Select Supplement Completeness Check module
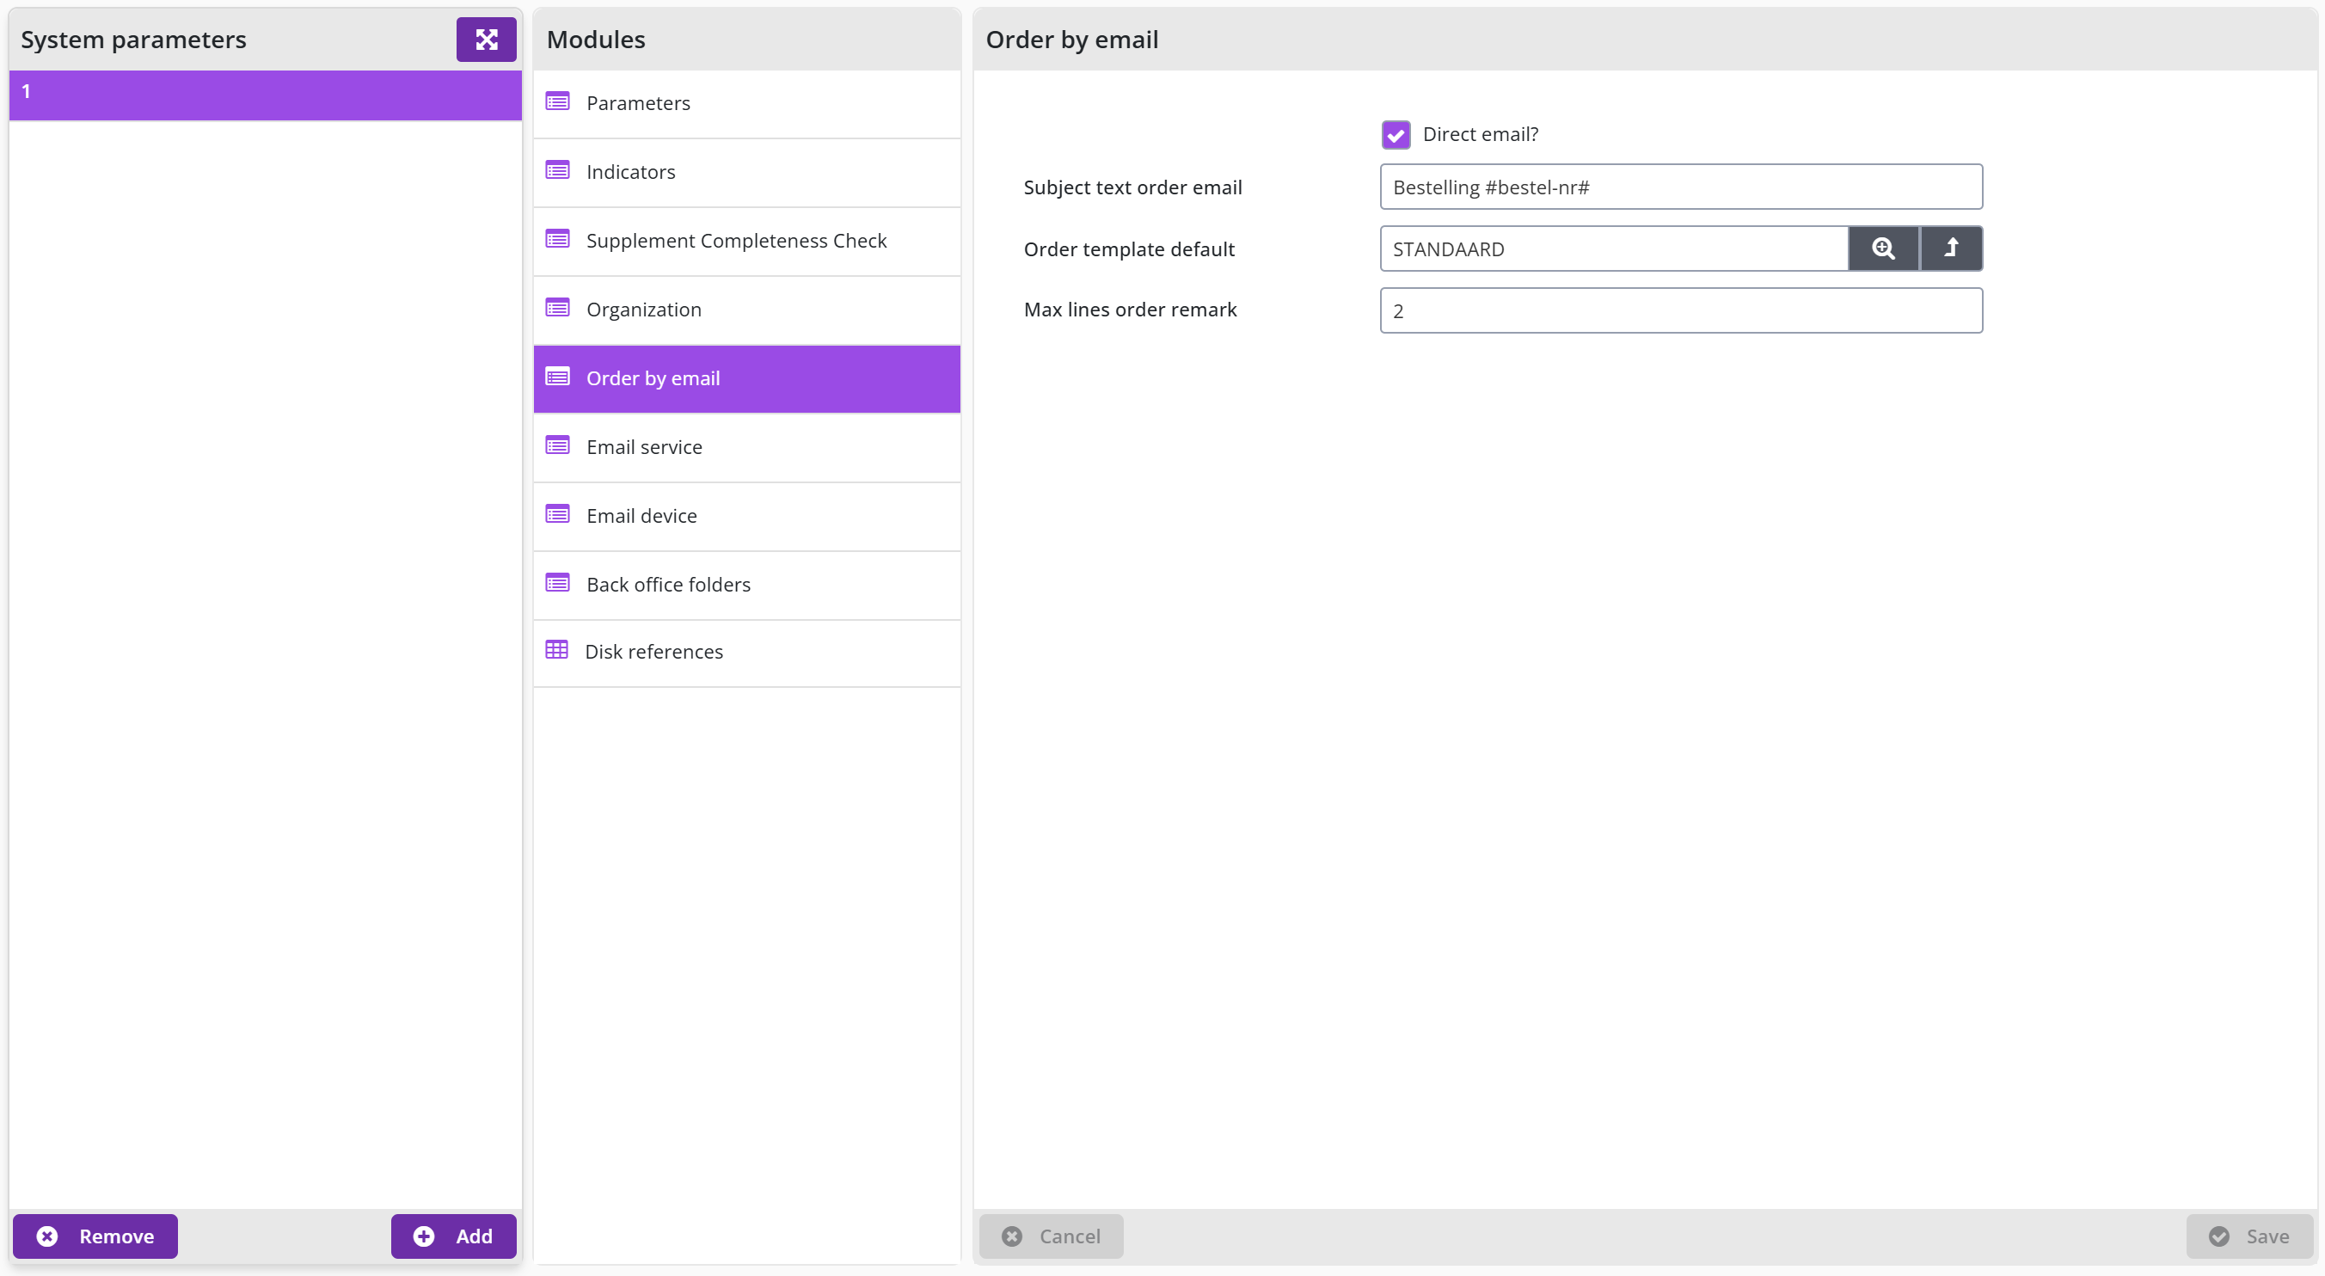 [x=746, y=241]
